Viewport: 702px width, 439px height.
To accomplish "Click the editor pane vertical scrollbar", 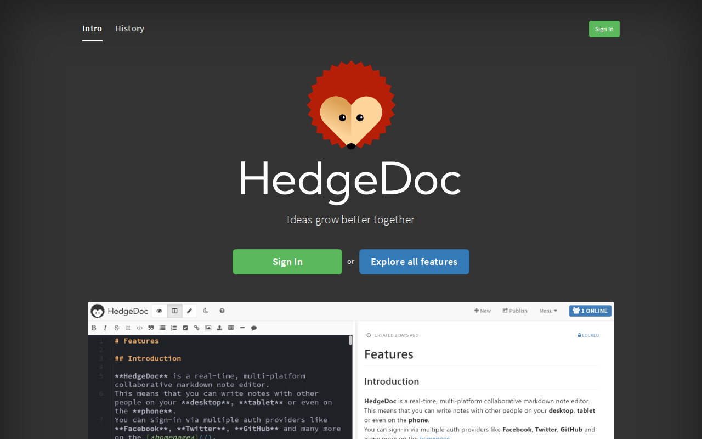I will [350, 341].
